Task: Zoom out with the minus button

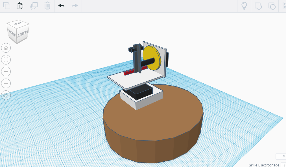Action: (x=6, y=83)
